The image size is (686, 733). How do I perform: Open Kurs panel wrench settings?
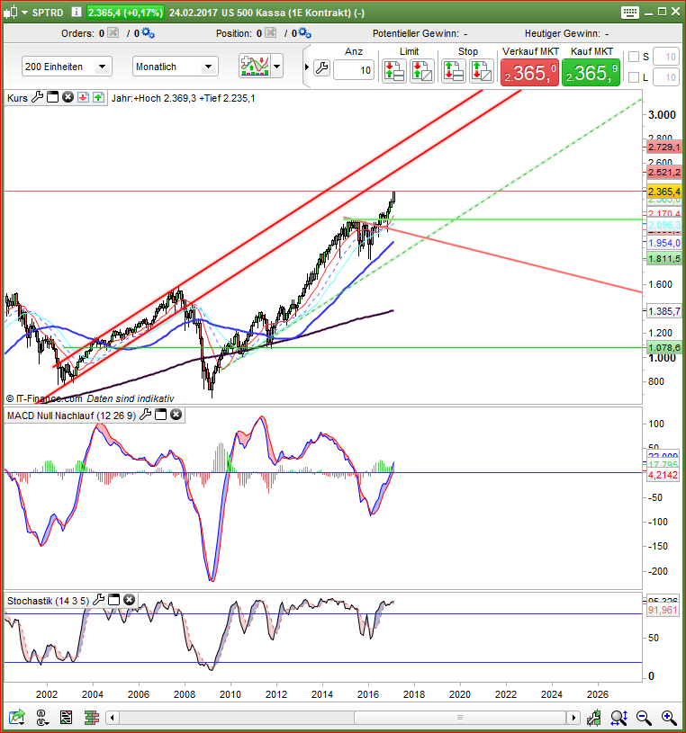click(38, 97)
